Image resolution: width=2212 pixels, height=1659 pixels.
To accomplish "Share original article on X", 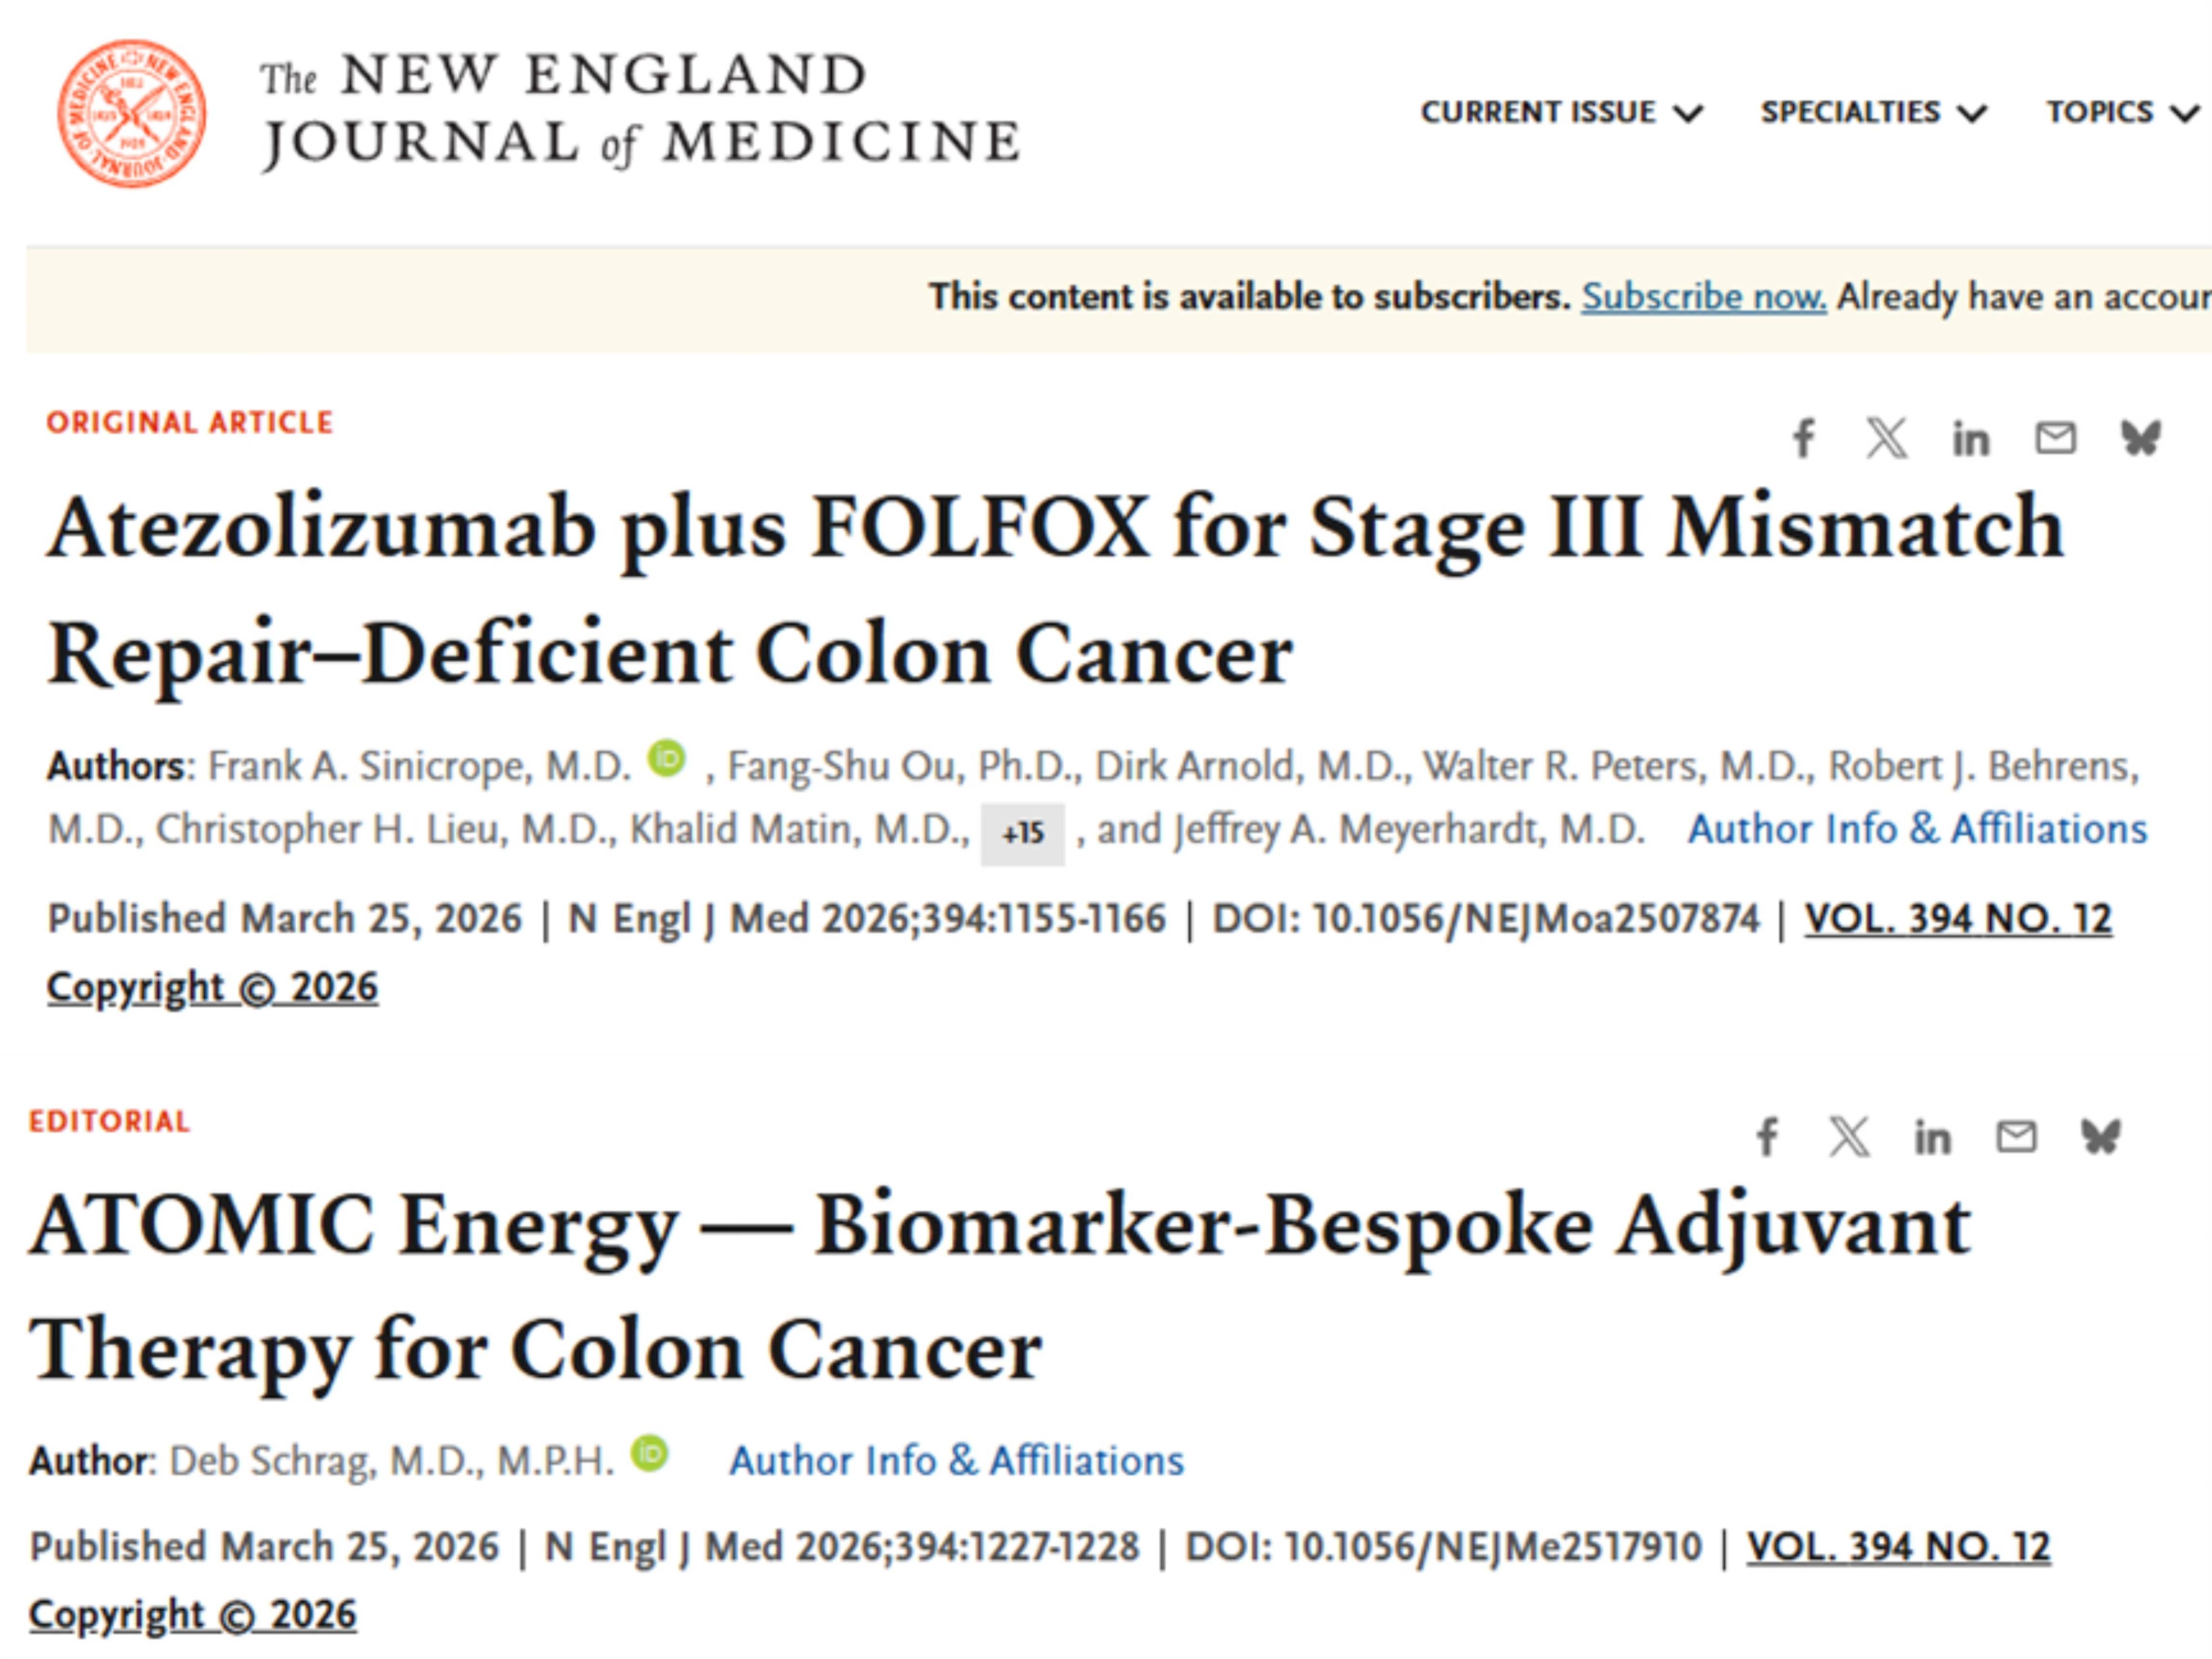I will click(1887, 438).
